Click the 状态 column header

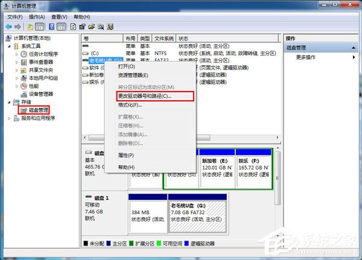coord(184,37)
